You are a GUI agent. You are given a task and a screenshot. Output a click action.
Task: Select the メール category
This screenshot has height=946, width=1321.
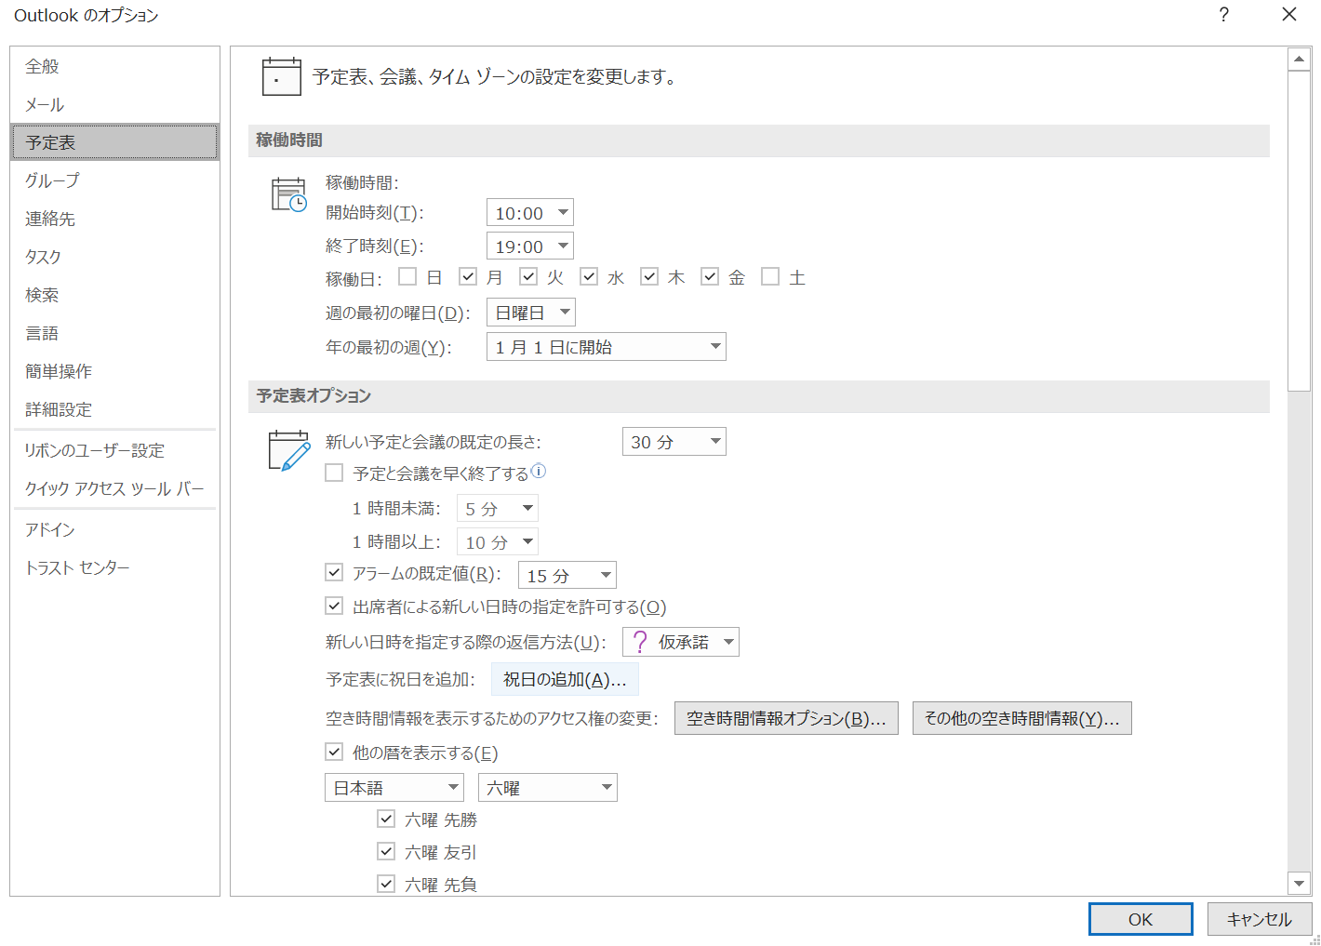115,104
